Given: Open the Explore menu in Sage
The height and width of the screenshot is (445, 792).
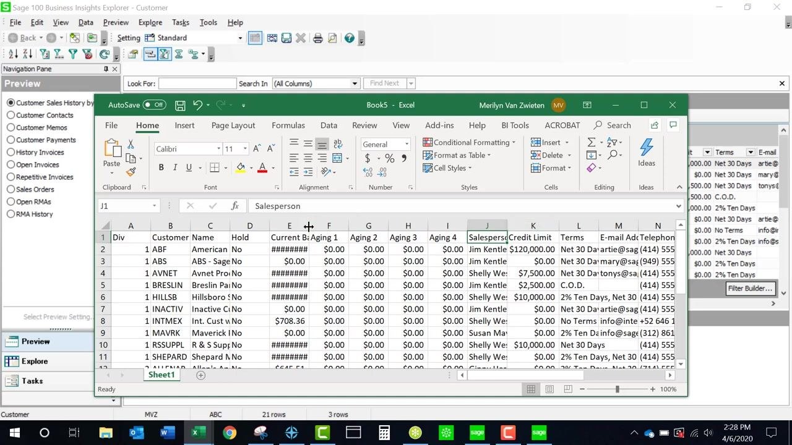Looking at the screenshot, I should [150, 22].
